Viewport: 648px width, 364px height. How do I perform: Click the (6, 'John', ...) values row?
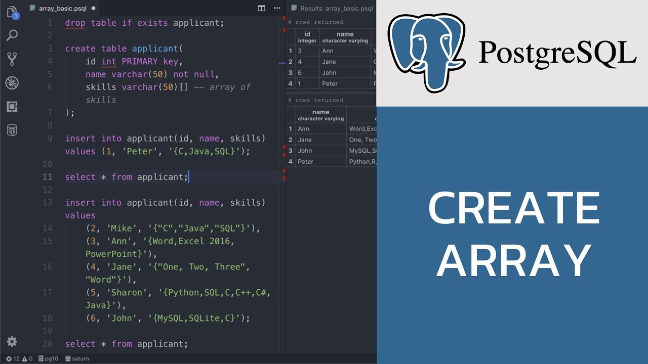pos(168,318)
